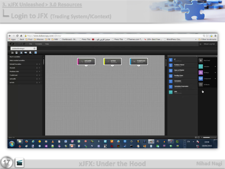The width and height of the screenshot is (225, 169).
Task: Click the Nihad LogOut link
Action: (x=209, y=44)
